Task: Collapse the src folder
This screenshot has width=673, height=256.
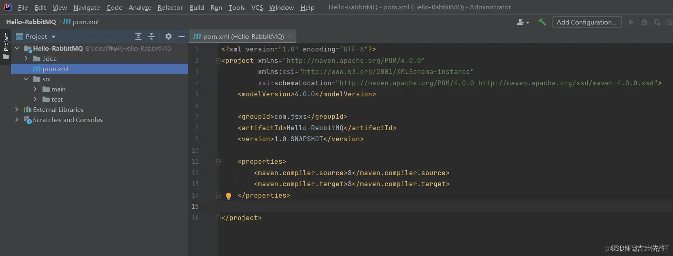Action: (26, 79)
